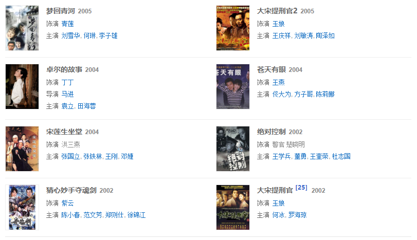Click the 王庆祥 actor link
The image size is (417, 240).
click(x=282, y=35)
